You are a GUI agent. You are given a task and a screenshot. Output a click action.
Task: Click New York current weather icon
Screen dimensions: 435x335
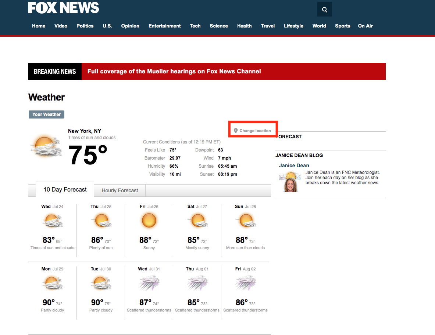coord(46,146)
